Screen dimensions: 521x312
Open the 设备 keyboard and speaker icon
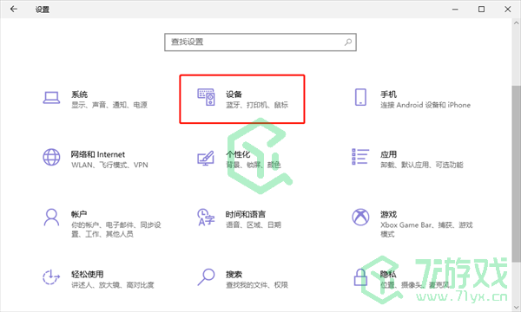pyautogui.click(x=206, y=97)
